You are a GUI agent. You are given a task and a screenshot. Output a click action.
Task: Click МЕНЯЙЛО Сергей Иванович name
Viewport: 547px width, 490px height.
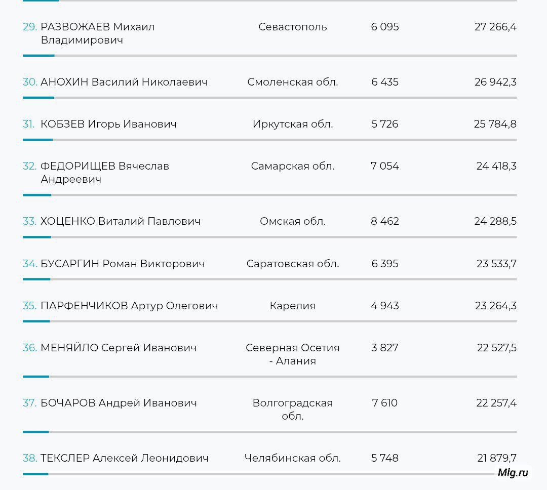click(x=119, y=348)
